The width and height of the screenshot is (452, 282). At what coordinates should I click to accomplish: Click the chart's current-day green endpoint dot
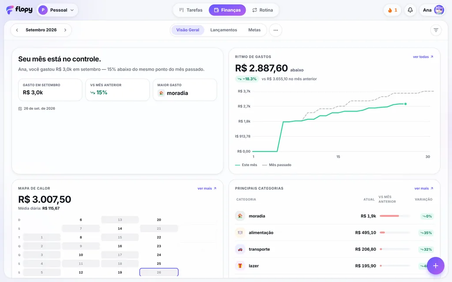click(405, 104)
